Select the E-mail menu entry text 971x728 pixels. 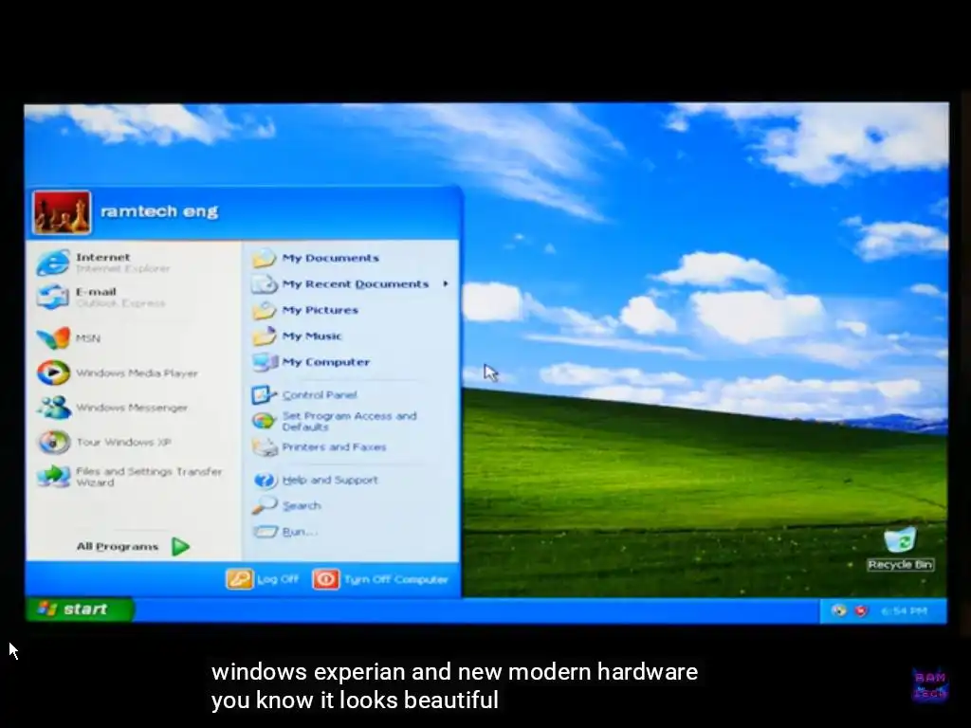(96, 292)
